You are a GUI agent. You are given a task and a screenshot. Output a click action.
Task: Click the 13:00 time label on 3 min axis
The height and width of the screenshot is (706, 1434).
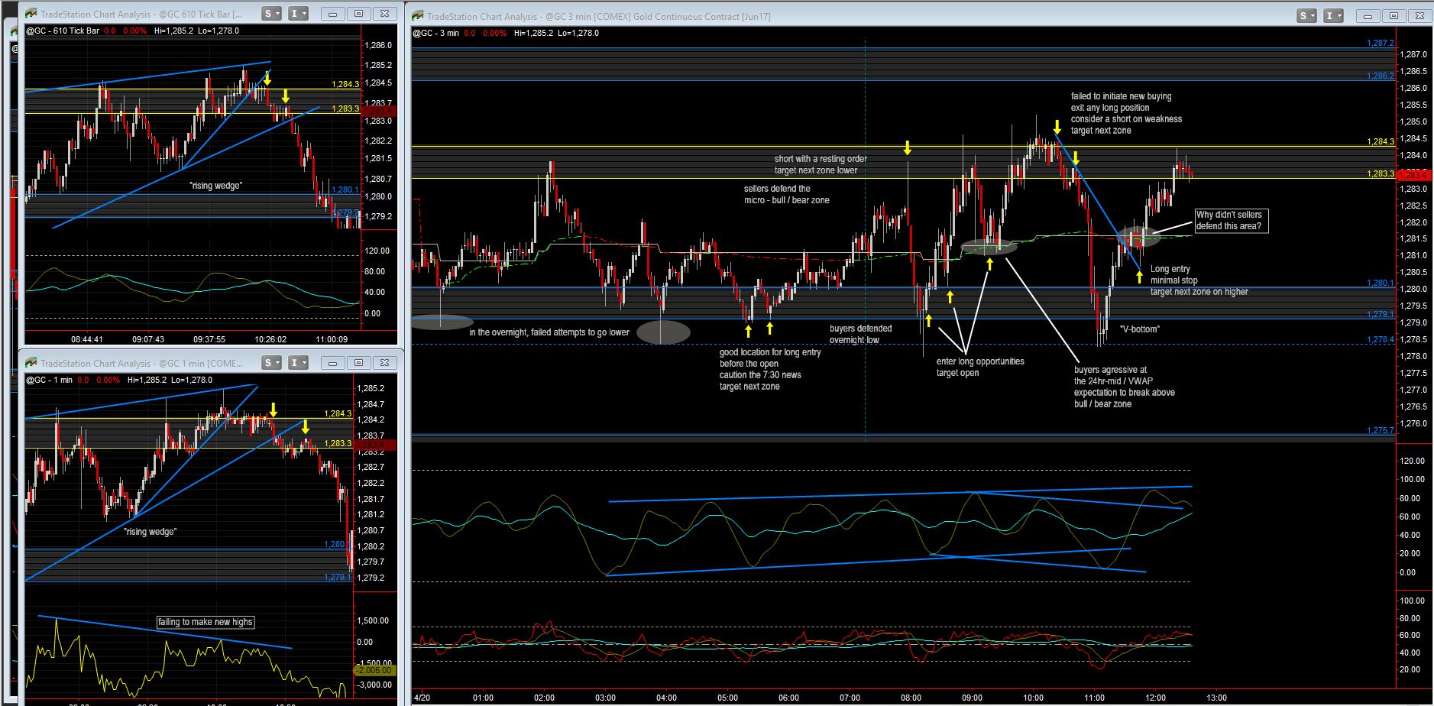coord(1216,698)
